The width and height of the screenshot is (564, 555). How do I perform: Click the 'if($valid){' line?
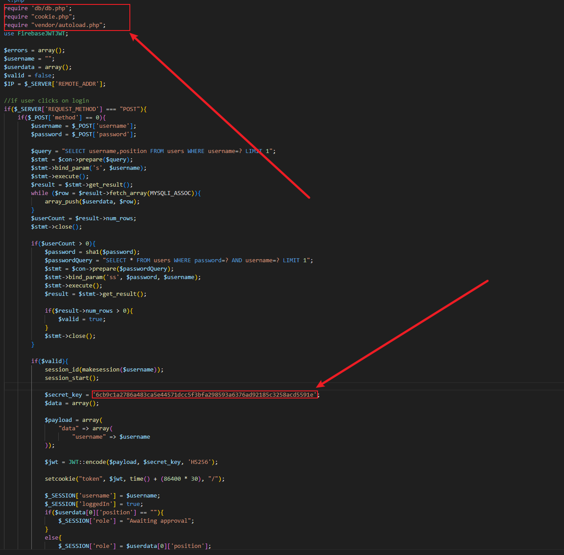[50, 361]
